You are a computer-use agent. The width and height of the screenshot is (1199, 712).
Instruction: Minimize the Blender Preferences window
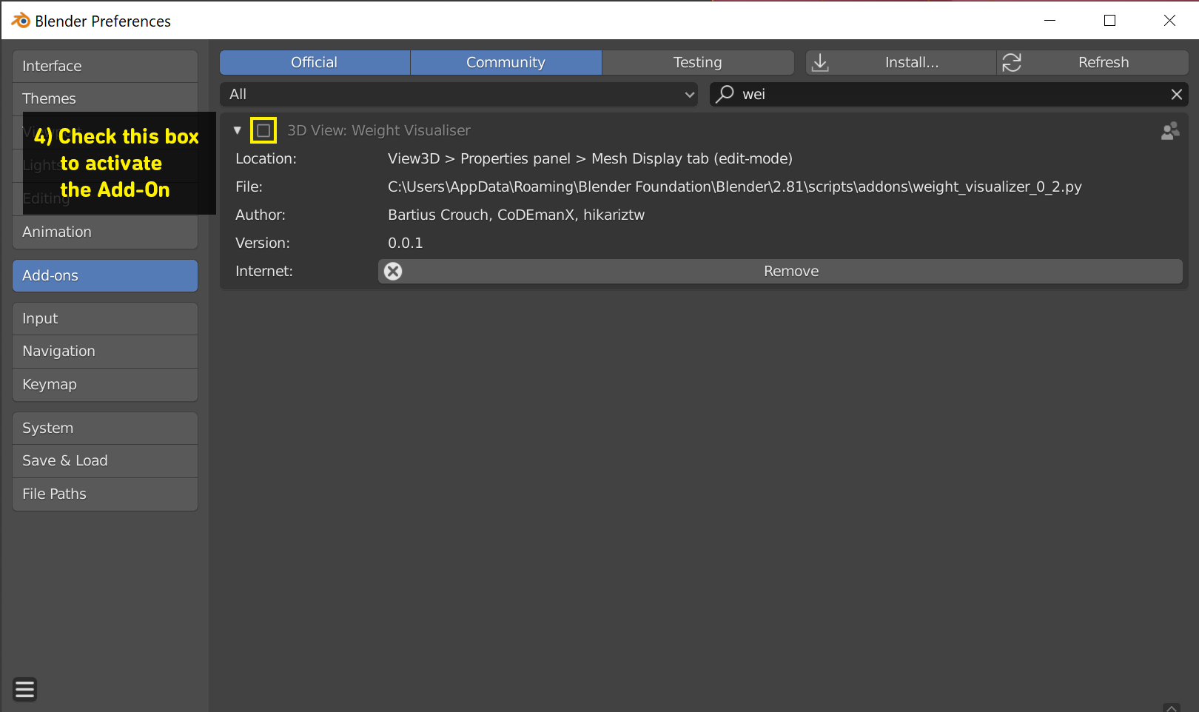(1049, 20)
